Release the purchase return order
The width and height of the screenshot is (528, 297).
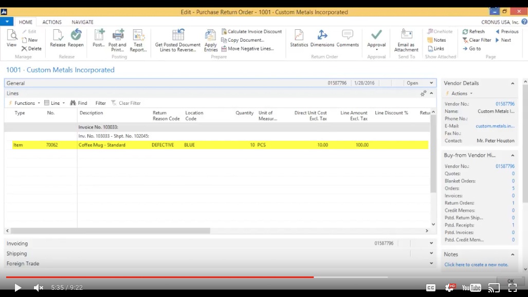click(x=58, y=39)
